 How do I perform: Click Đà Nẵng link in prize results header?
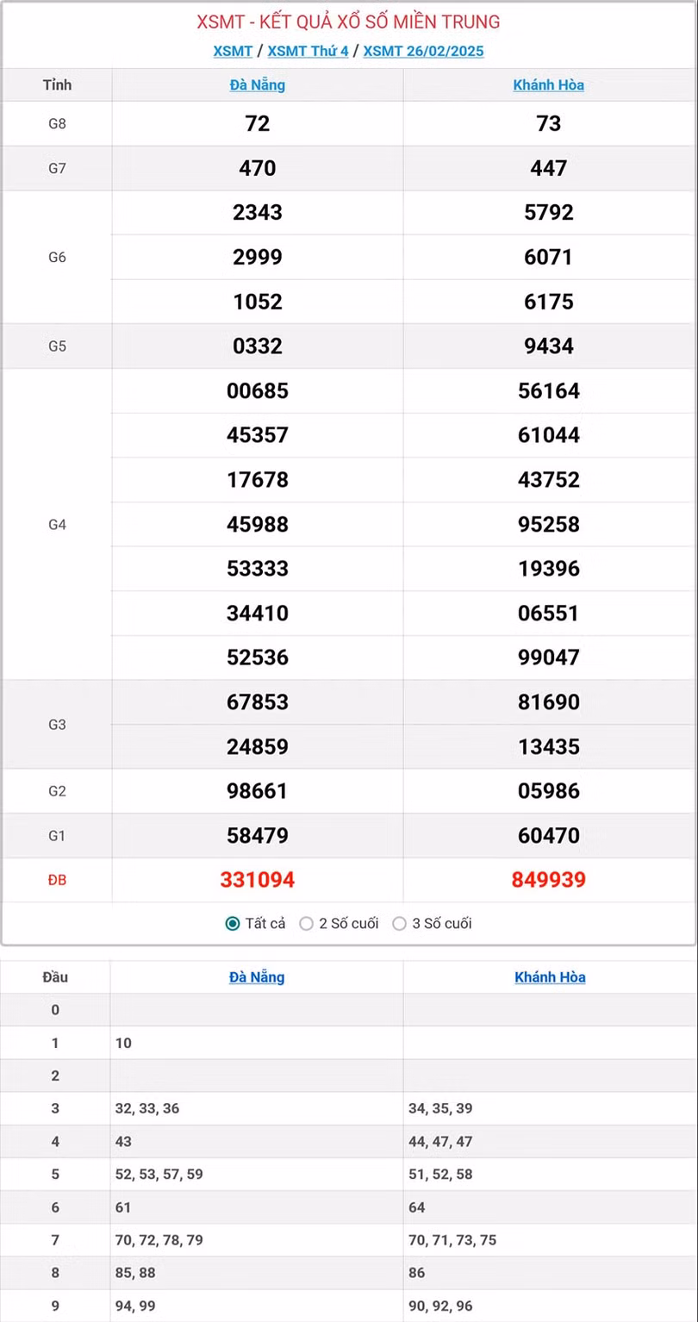tap(258, 85)
